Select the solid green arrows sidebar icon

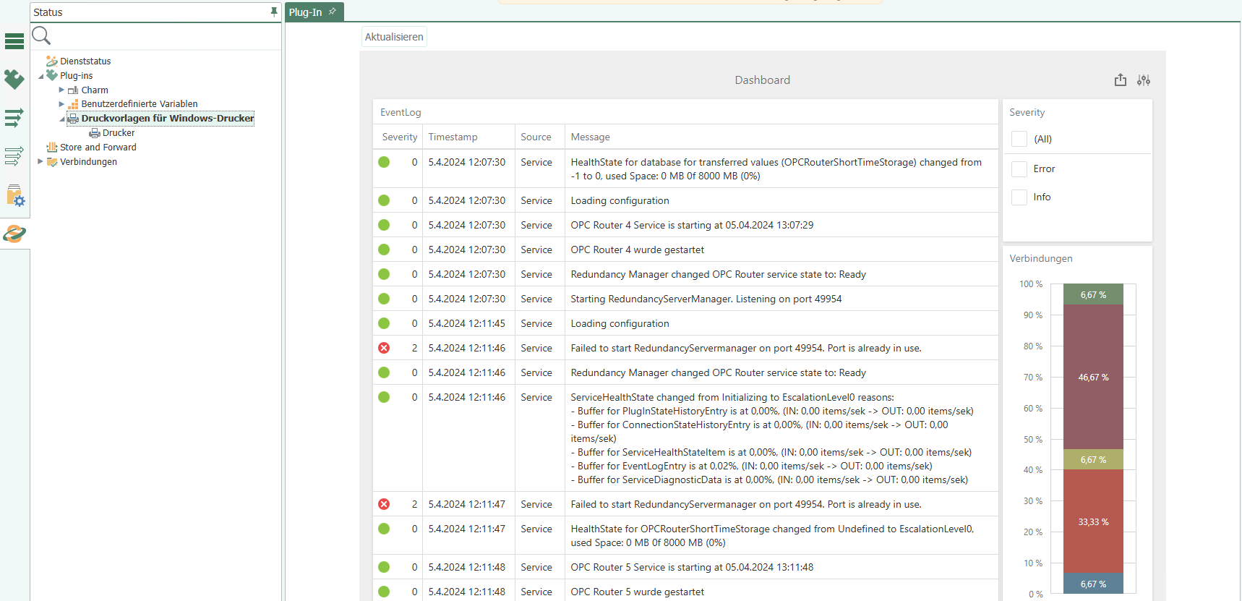14,118
